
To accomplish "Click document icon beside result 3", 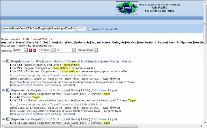I will 8,119.
